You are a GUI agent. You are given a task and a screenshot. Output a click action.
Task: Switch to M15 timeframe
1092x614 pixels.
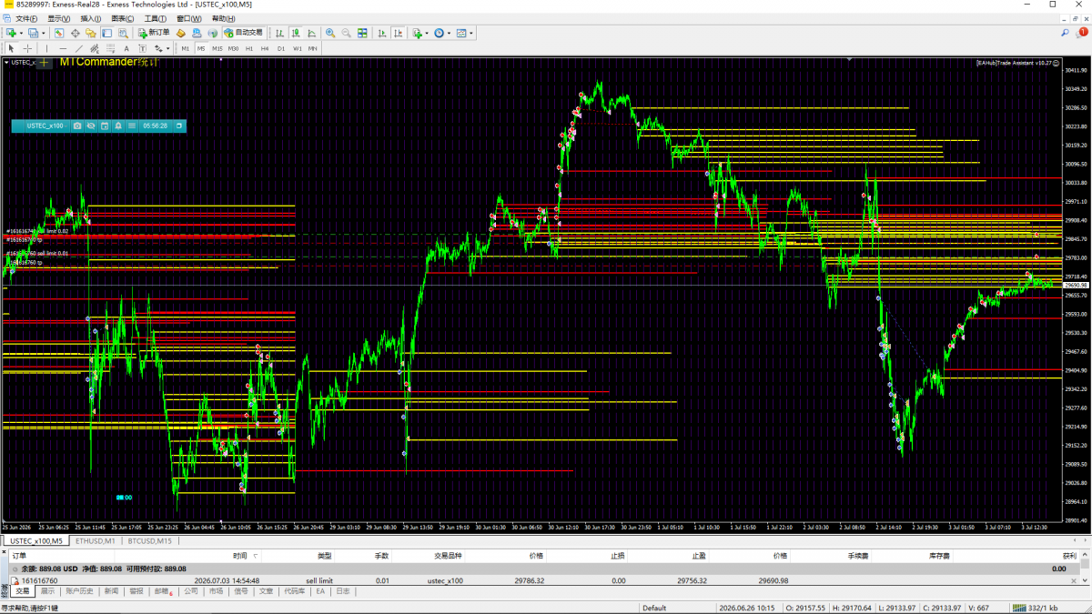click(217, 48)
